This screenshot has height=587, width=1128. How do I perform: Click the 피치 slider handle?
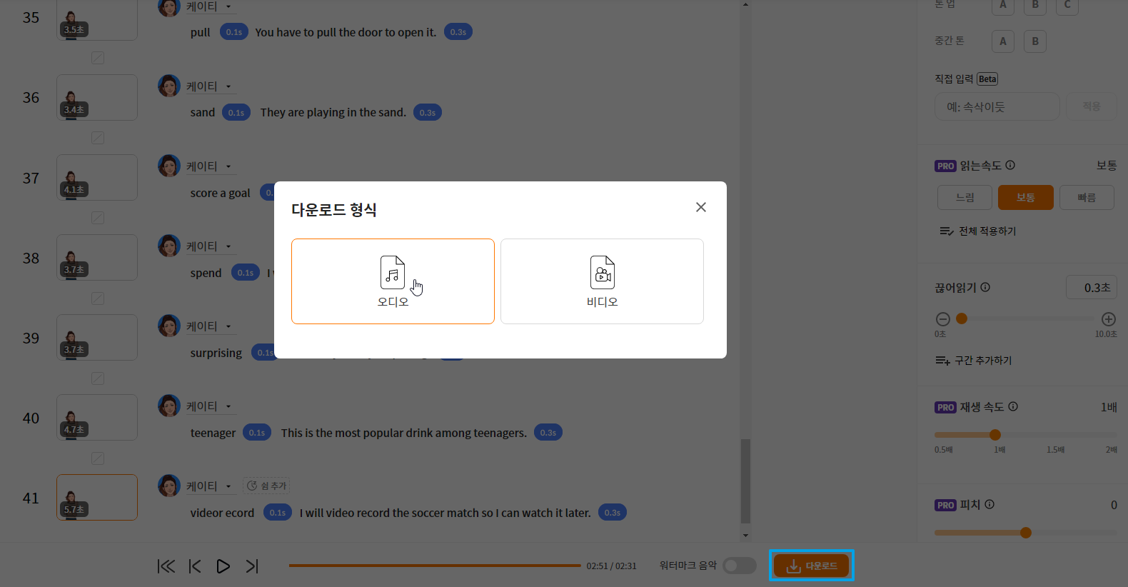[1026, 532]
